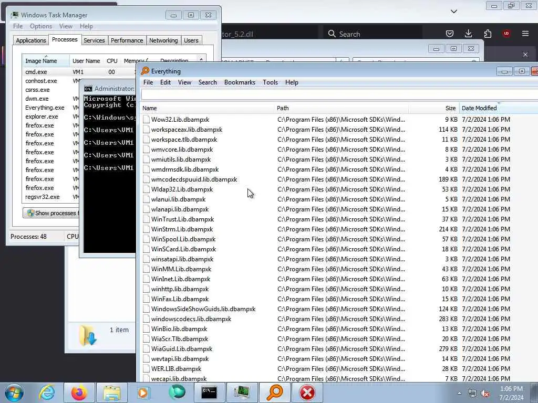
Task: Open the Firefox Pocket shield icon
Action: (450, 34)
